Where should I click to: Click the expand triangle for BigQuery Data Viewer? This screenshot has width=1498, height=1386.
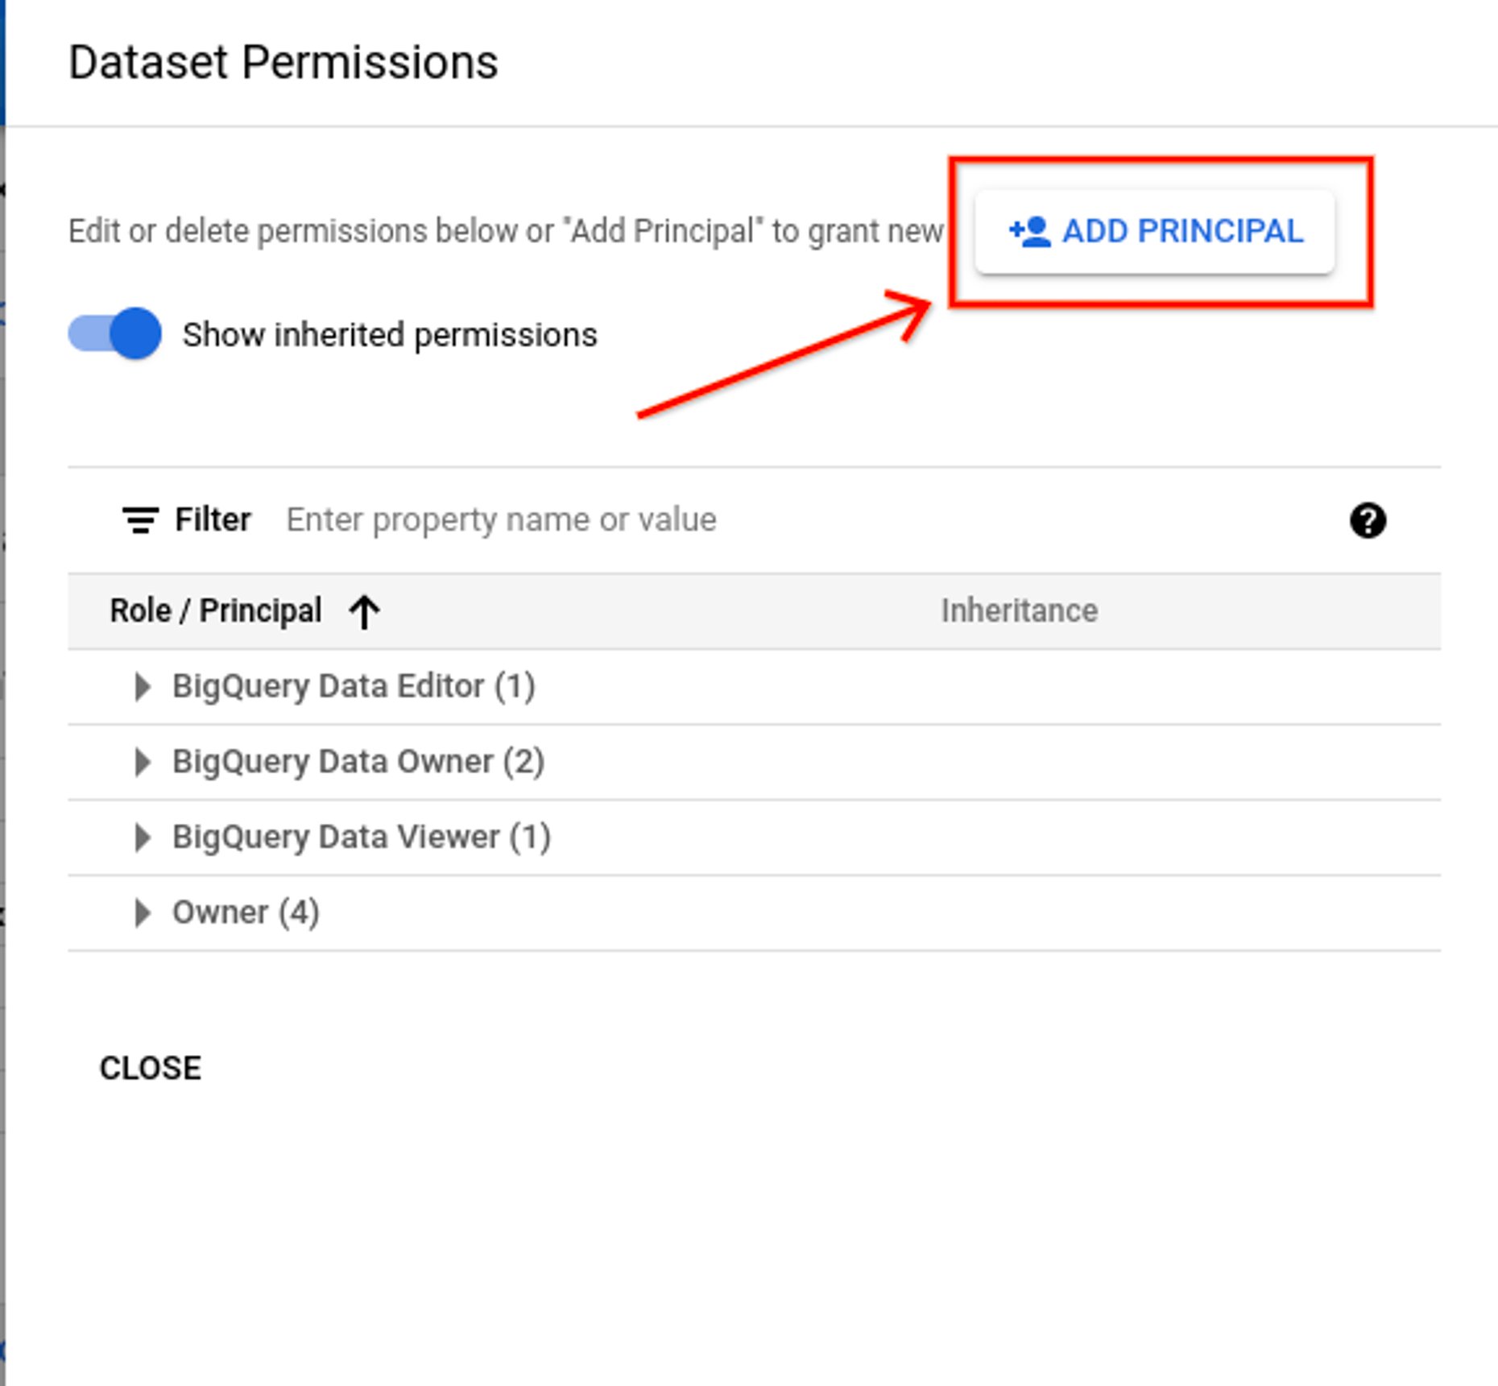[x=145, y=837]
